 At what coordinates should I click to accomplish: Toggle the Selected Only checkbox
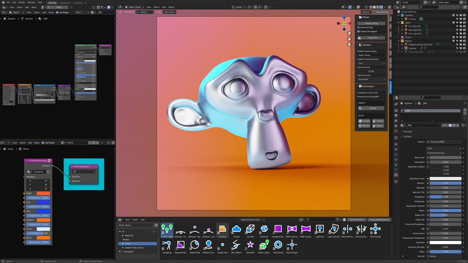(x=359, y=27)
